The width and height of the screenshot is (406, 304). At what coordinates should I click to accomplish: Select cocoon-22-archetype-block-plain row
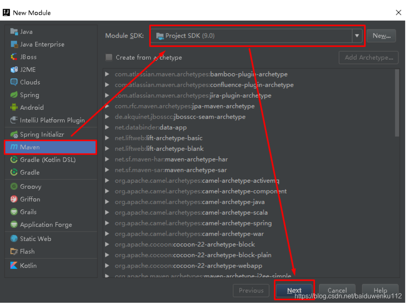(249, 255)
